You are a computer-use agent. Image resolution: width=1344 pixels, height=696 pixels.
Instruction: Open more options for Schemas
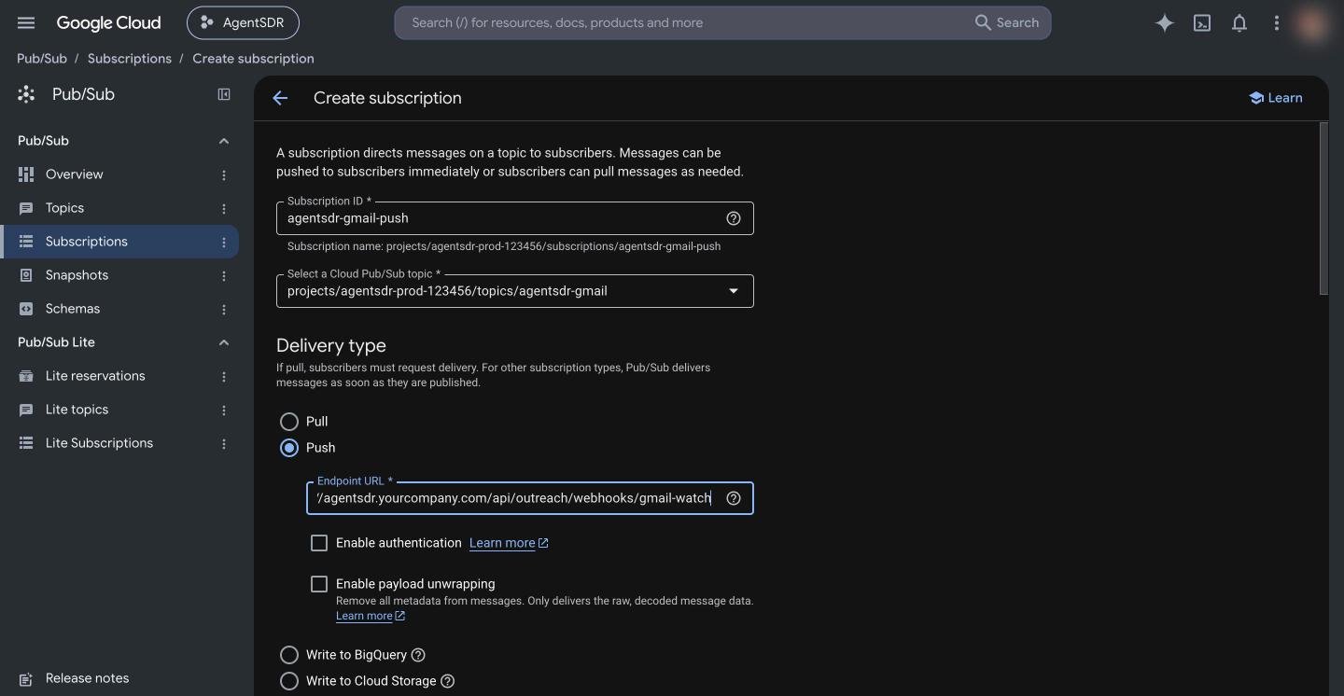point(224,309)
